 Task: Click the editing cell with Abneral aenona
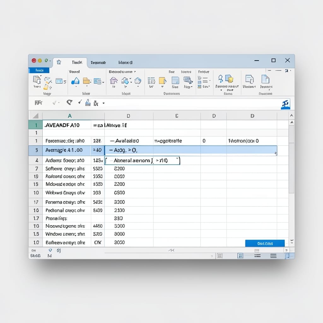point(142,161)
